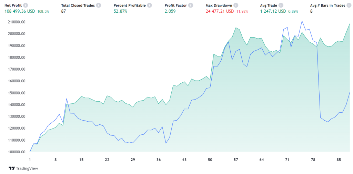
Task: Click the Max Drawdown label
Action: pyautogui.click(x=219, y=6)
